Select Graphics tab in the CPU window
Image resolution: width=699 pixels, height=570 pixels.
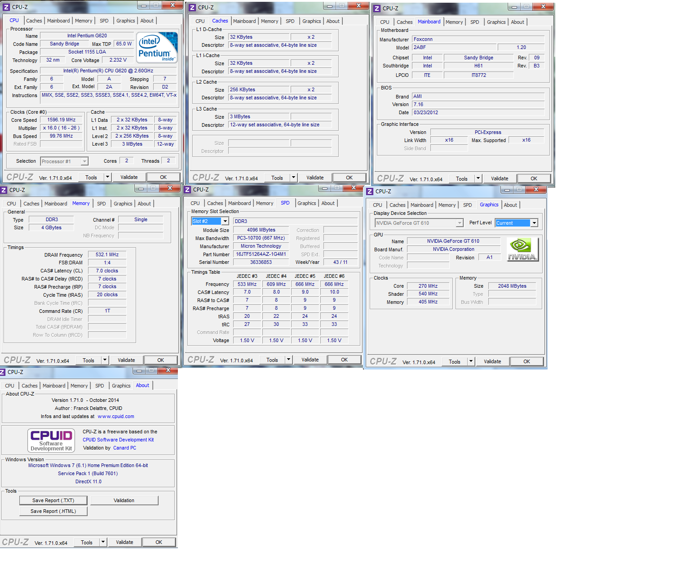(126, 21)
